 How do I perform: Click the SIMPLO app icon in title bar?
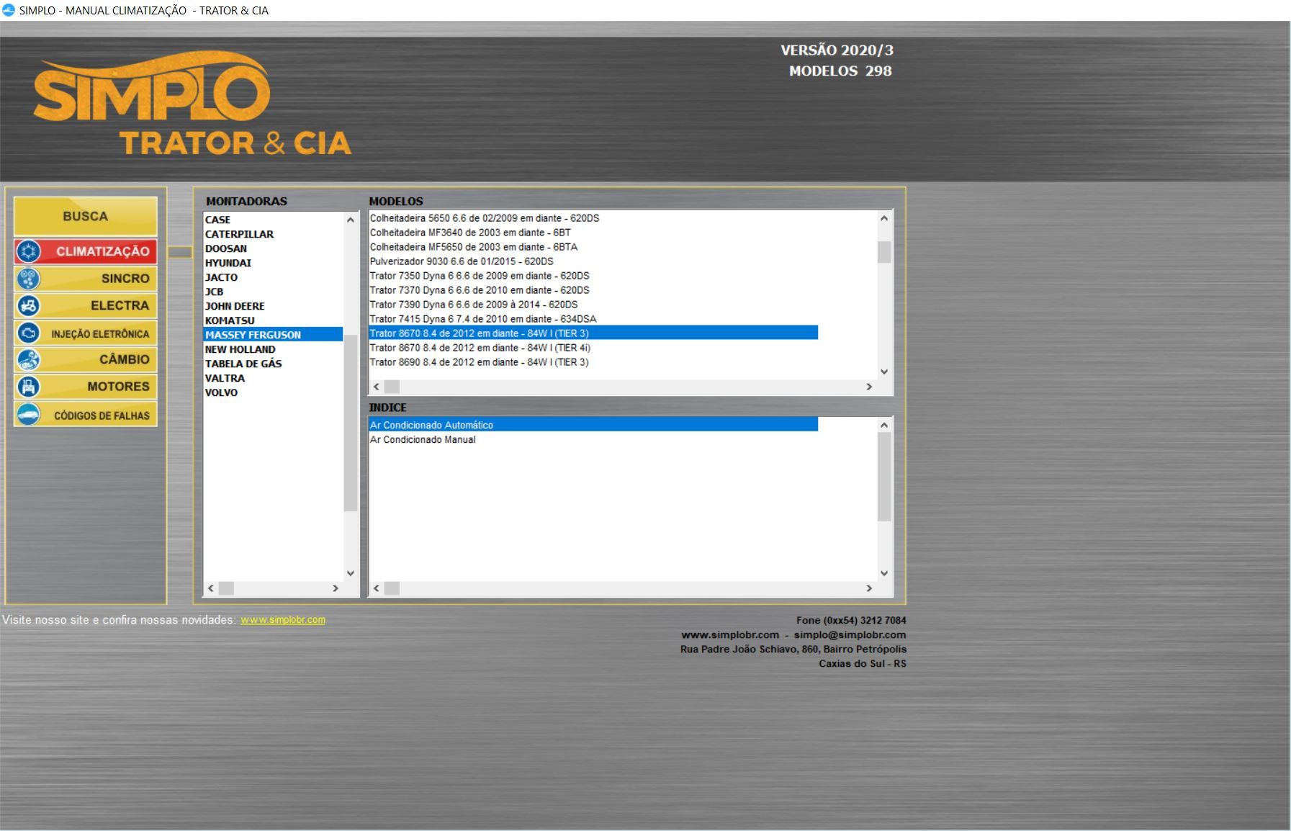click(x=9, y=10)
